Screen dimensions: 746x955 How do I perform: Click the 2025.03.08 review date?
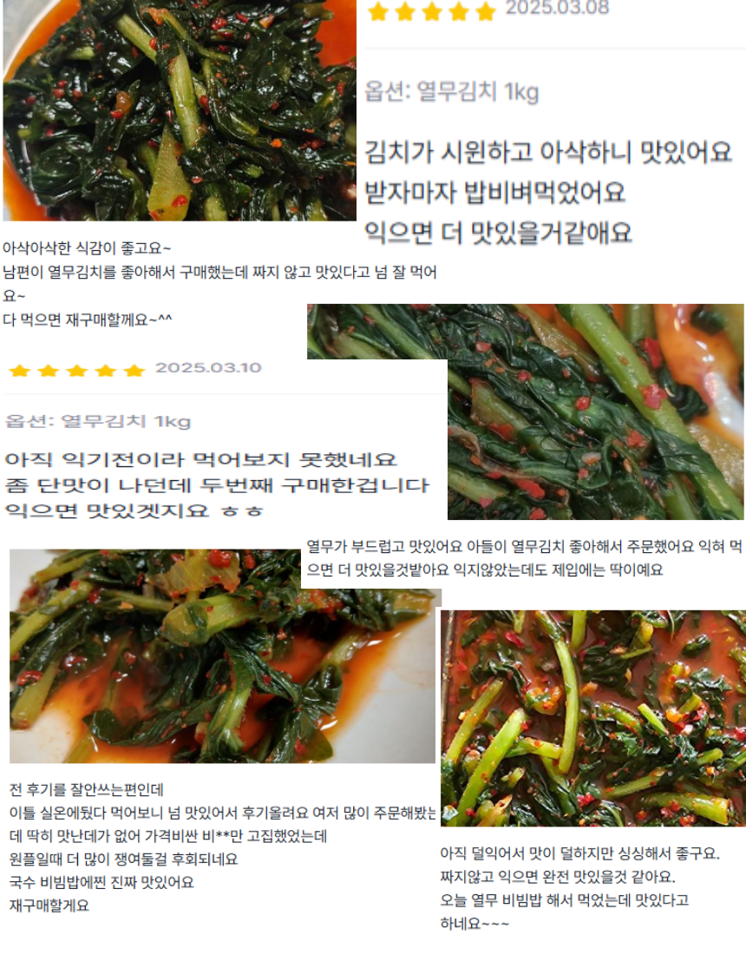(x=557, y=8)
